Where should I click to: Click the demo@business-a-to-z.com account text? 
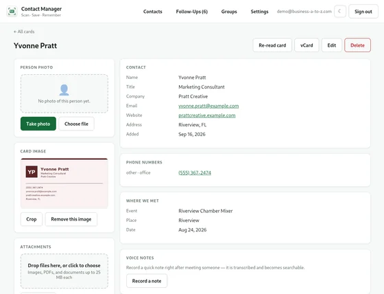304,12
